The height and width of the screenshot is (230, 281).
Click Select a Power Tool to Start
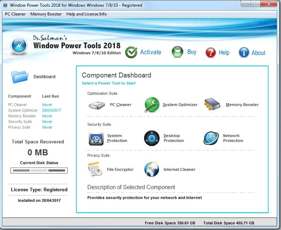coord(109,83)
